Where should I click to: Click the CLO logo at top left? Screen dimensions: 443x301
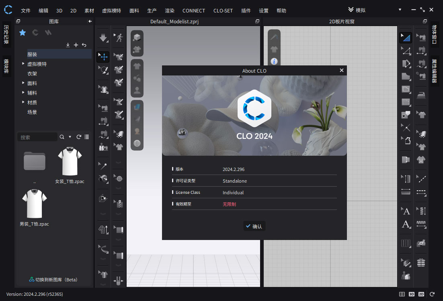(8, 10)
